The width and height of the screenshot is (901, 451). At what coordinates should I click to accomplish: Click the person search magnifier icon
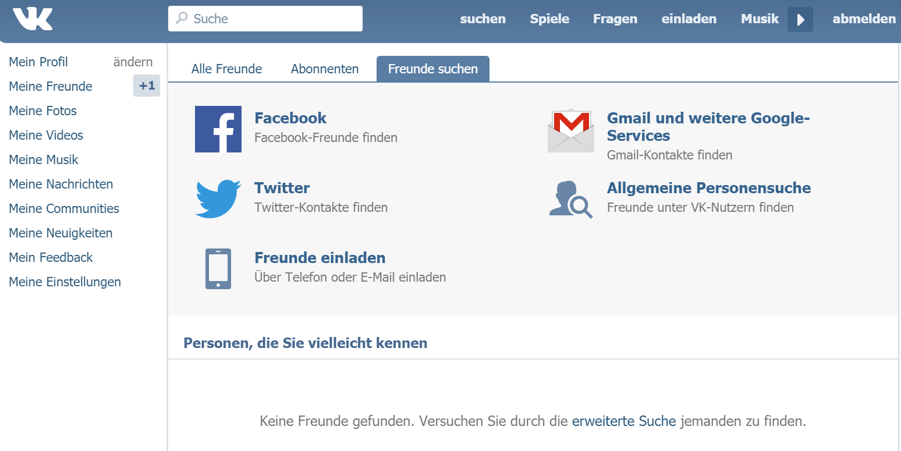[570, 199]
